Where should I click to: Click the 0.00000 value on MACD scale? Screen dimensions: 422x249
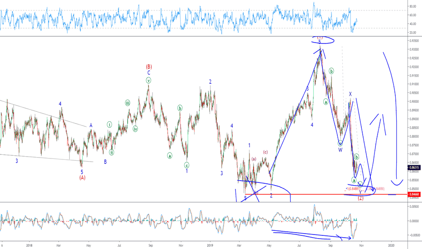(x=414, y=221)
